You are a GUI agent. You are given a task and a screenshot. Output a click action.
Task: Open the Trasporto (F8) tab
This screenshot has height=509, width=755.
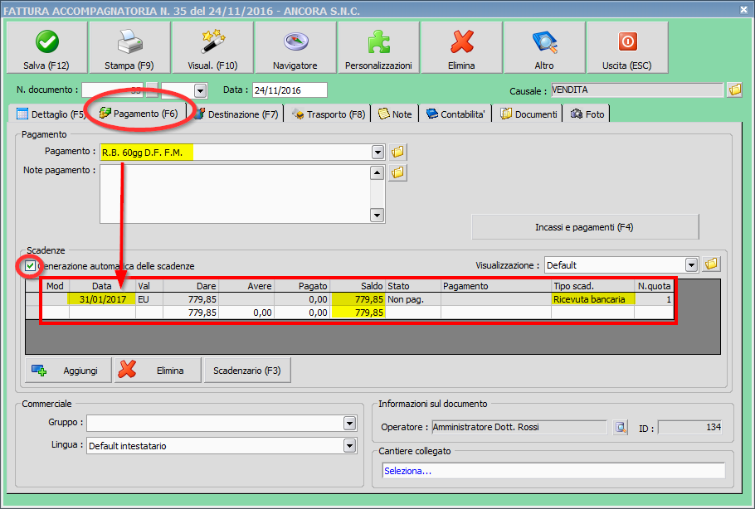pos(329,114)
